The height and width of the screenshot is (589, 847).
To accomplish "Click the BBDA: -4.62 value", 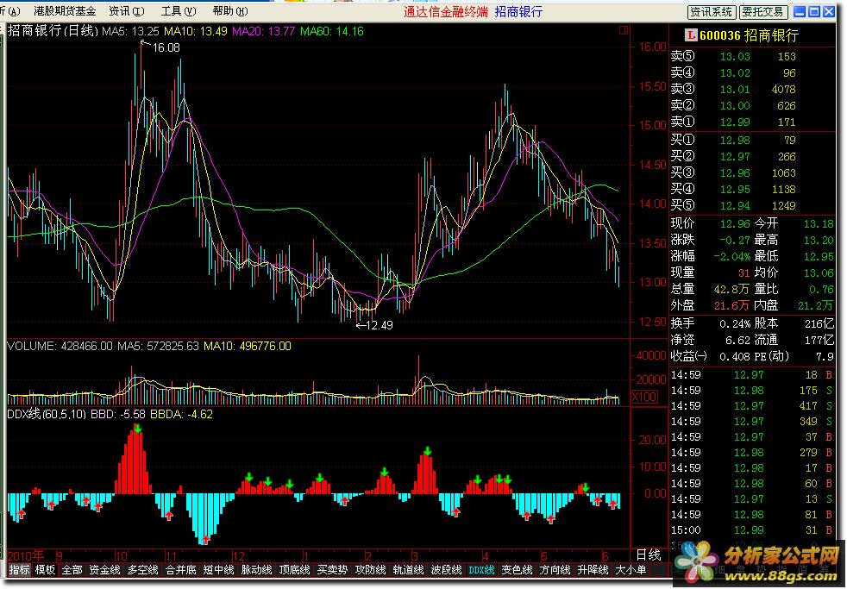I will [181, 415].
